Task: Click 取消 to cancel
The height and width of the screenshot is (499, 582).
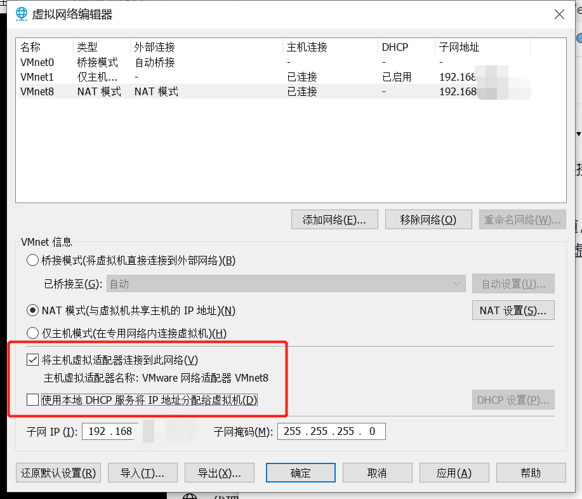Action: click(x=378, y=473)
